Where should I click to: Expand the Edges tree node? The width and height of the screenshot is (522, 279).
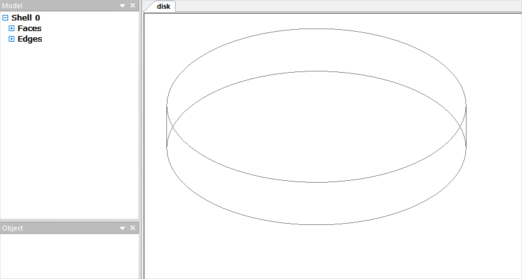(x=11, y=39)
